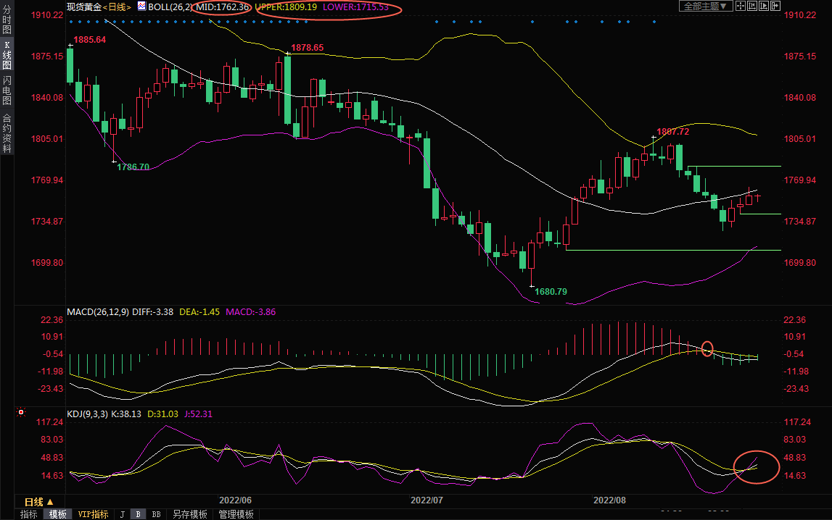Click the panel expand arrow icon at top right
832x520 pixels.
775,6
